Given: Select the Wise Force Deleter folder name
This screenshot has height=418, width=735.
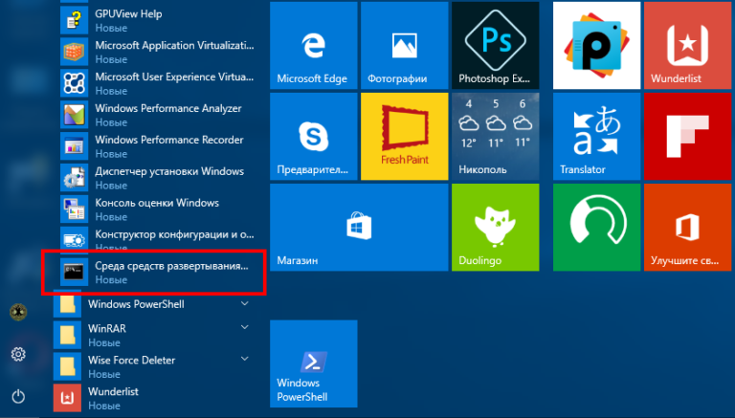Looking at the screenshot, I should (x=132, y=360).
